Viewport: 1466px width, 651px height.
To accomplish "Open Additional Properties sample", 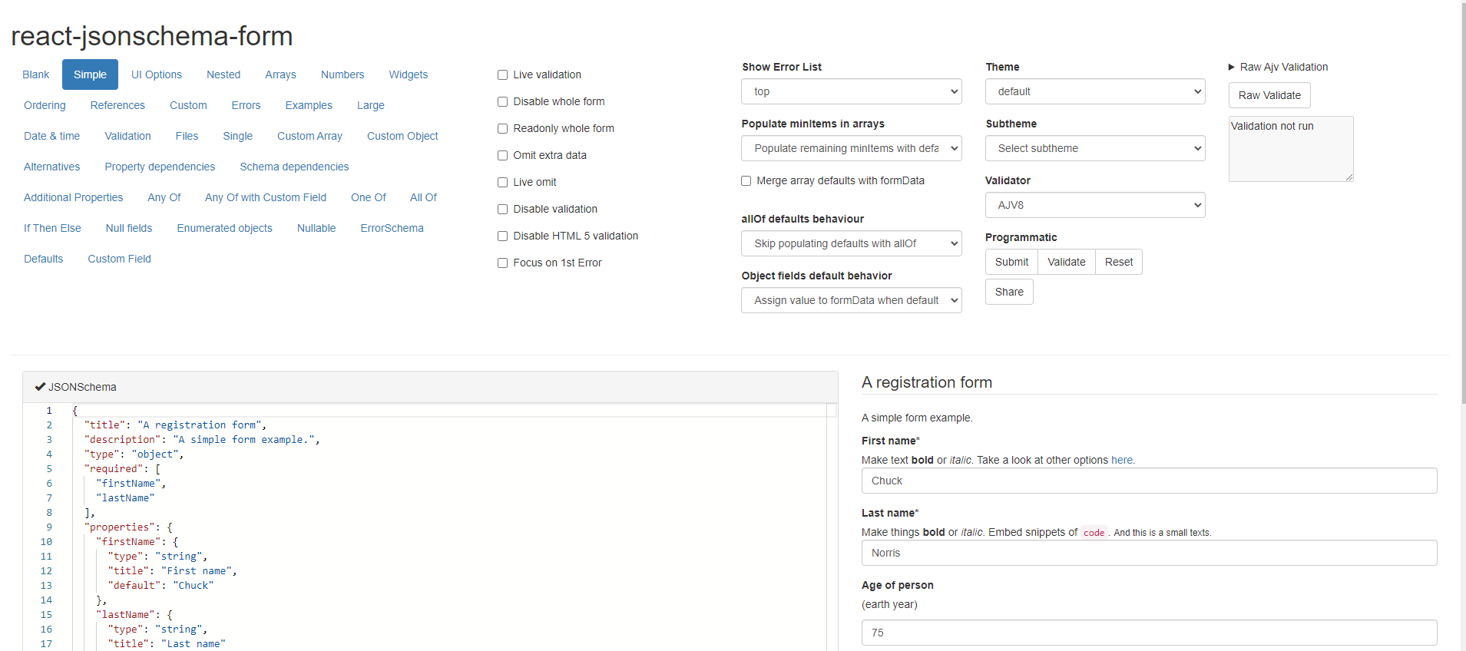I will click(x=73, y=197).
